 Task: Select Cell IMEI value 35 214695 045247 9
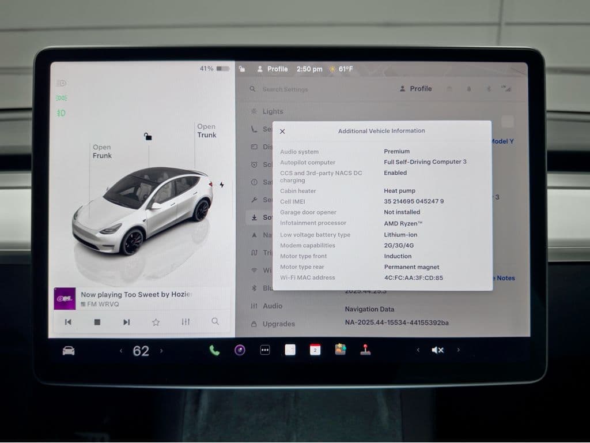pyautogui.click(x=414, y=201)
